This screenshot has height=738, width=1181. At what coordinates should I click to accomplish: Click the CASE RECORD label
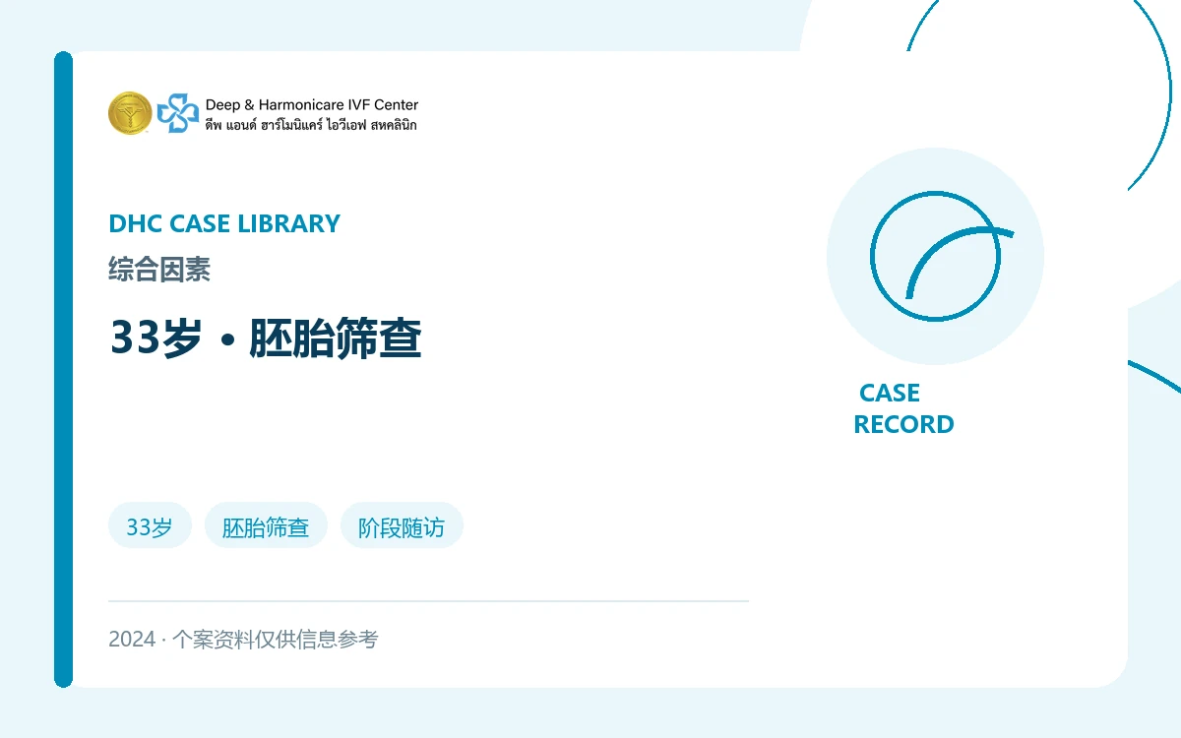tap(903, 408)
